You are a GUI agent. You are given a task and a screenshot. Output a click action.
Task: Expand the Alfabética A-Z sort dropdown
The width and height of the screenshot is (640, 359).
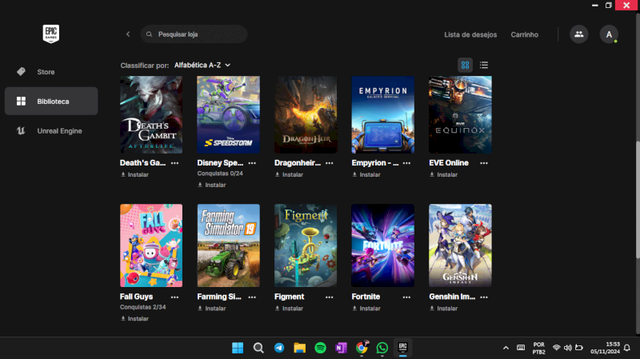(202, 65)
